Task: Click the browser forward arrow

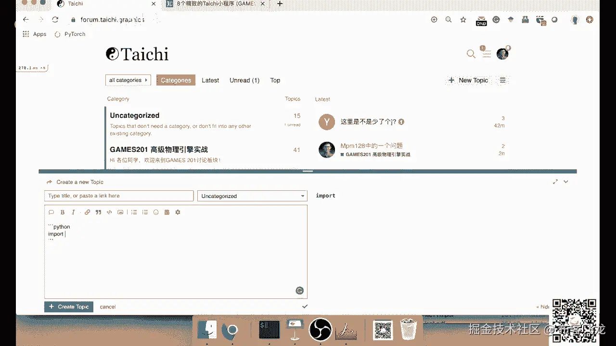Action: click(x=41, y=20)
